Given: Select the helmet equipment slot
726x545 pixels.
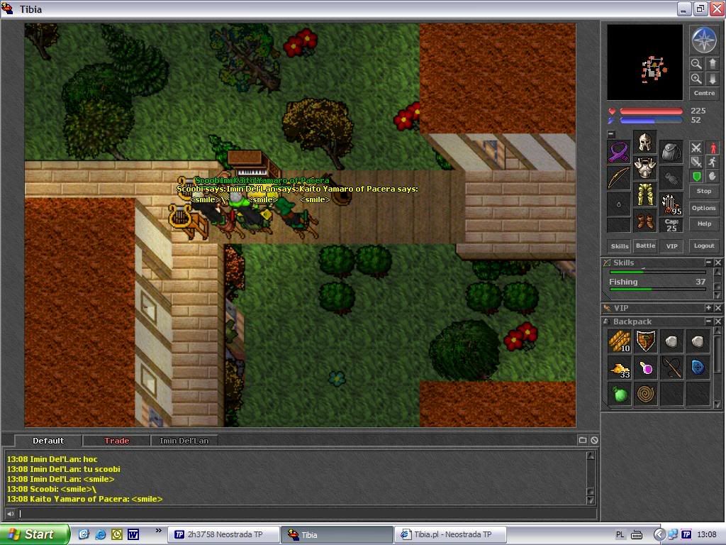Looking at the screenshot, I should coord(645,142).
